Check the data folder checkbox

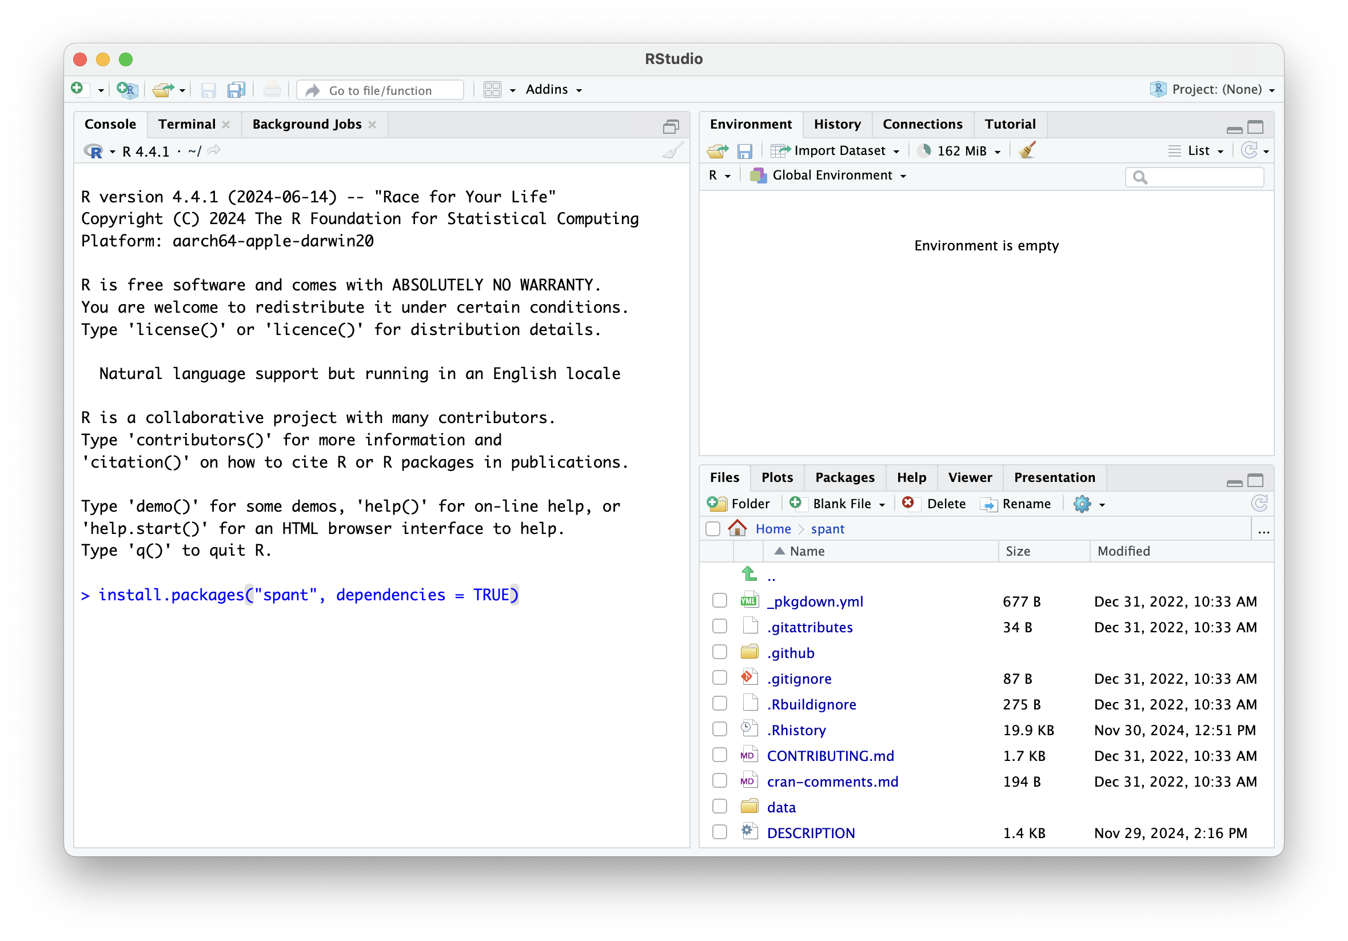point(719,807)
